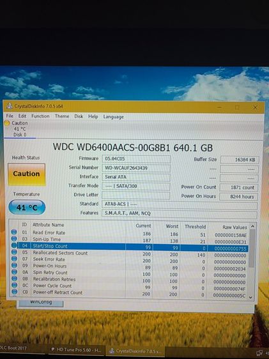Click raw value 000000002034
Screen dimensions: 269x359
click(x=229, y=268)
